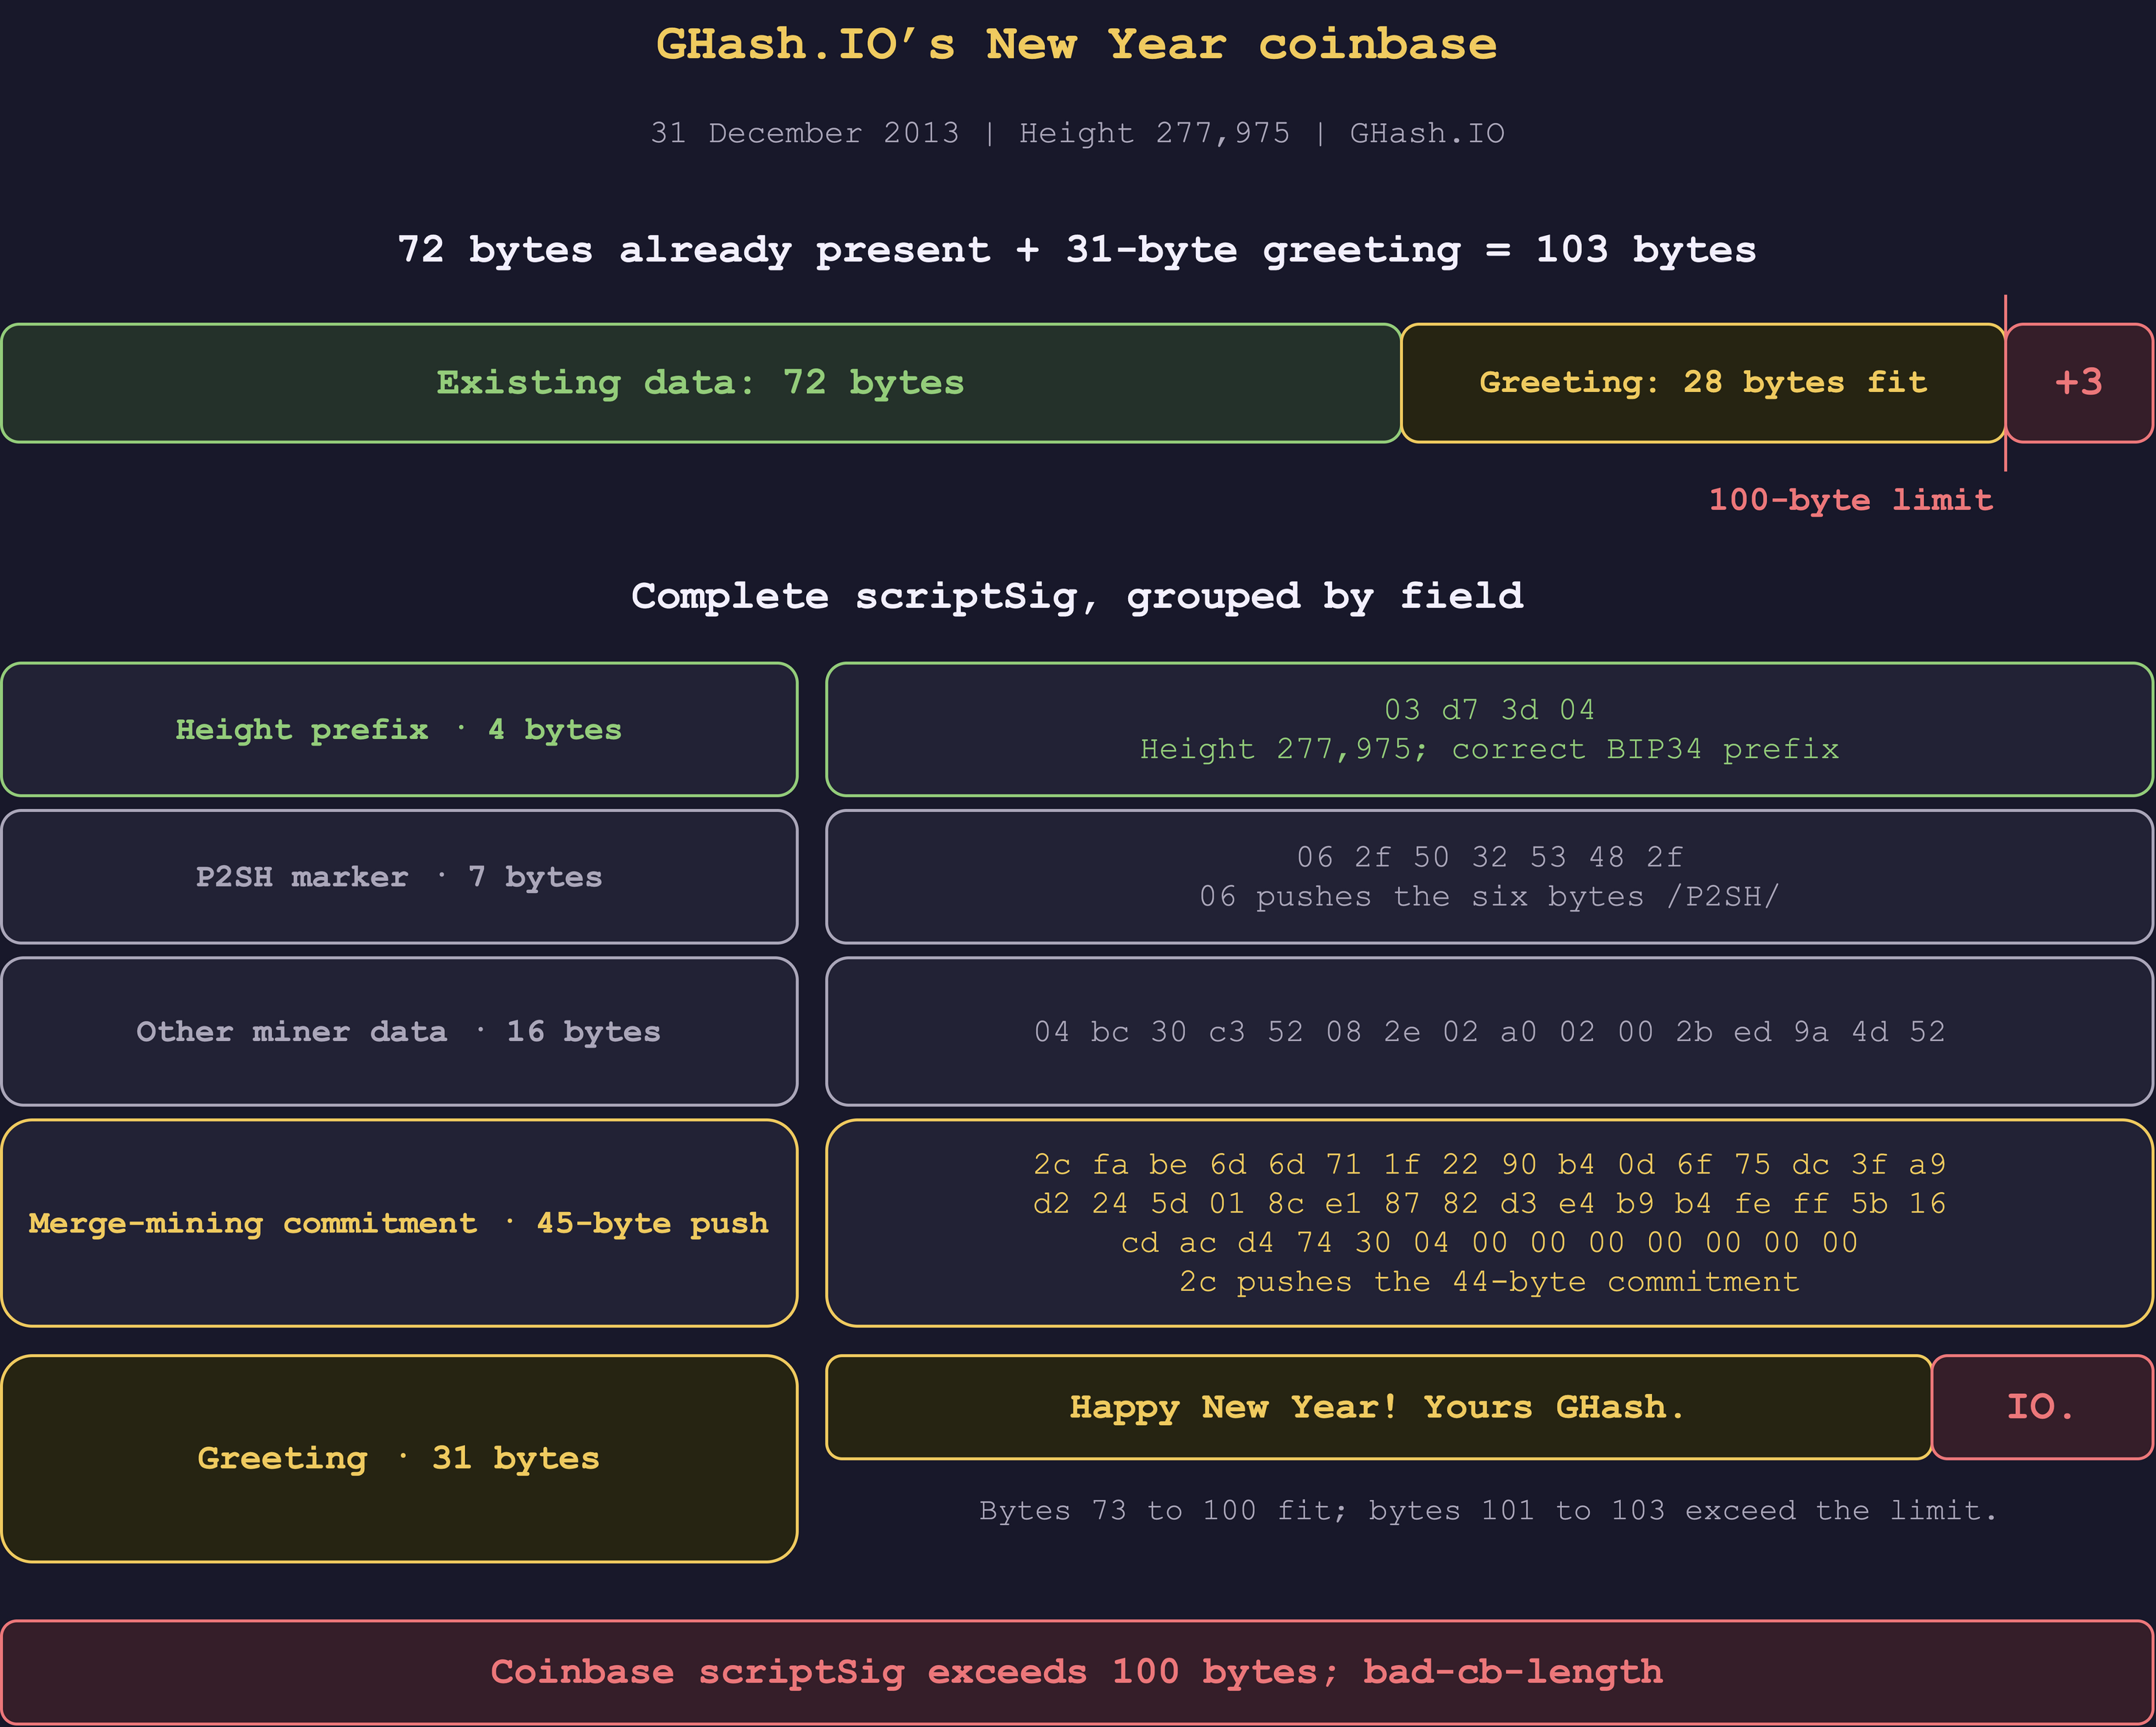Select the "P2SH marker · 7 bytes" box
The width and height of the screenshot is (2156, 1727).
[x=399, y=876]
